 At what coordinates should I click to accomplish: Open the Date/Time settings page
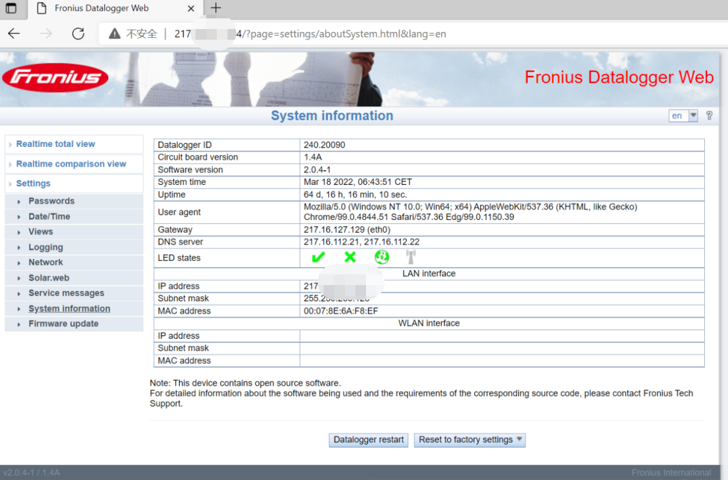click(x=49, y=216)
